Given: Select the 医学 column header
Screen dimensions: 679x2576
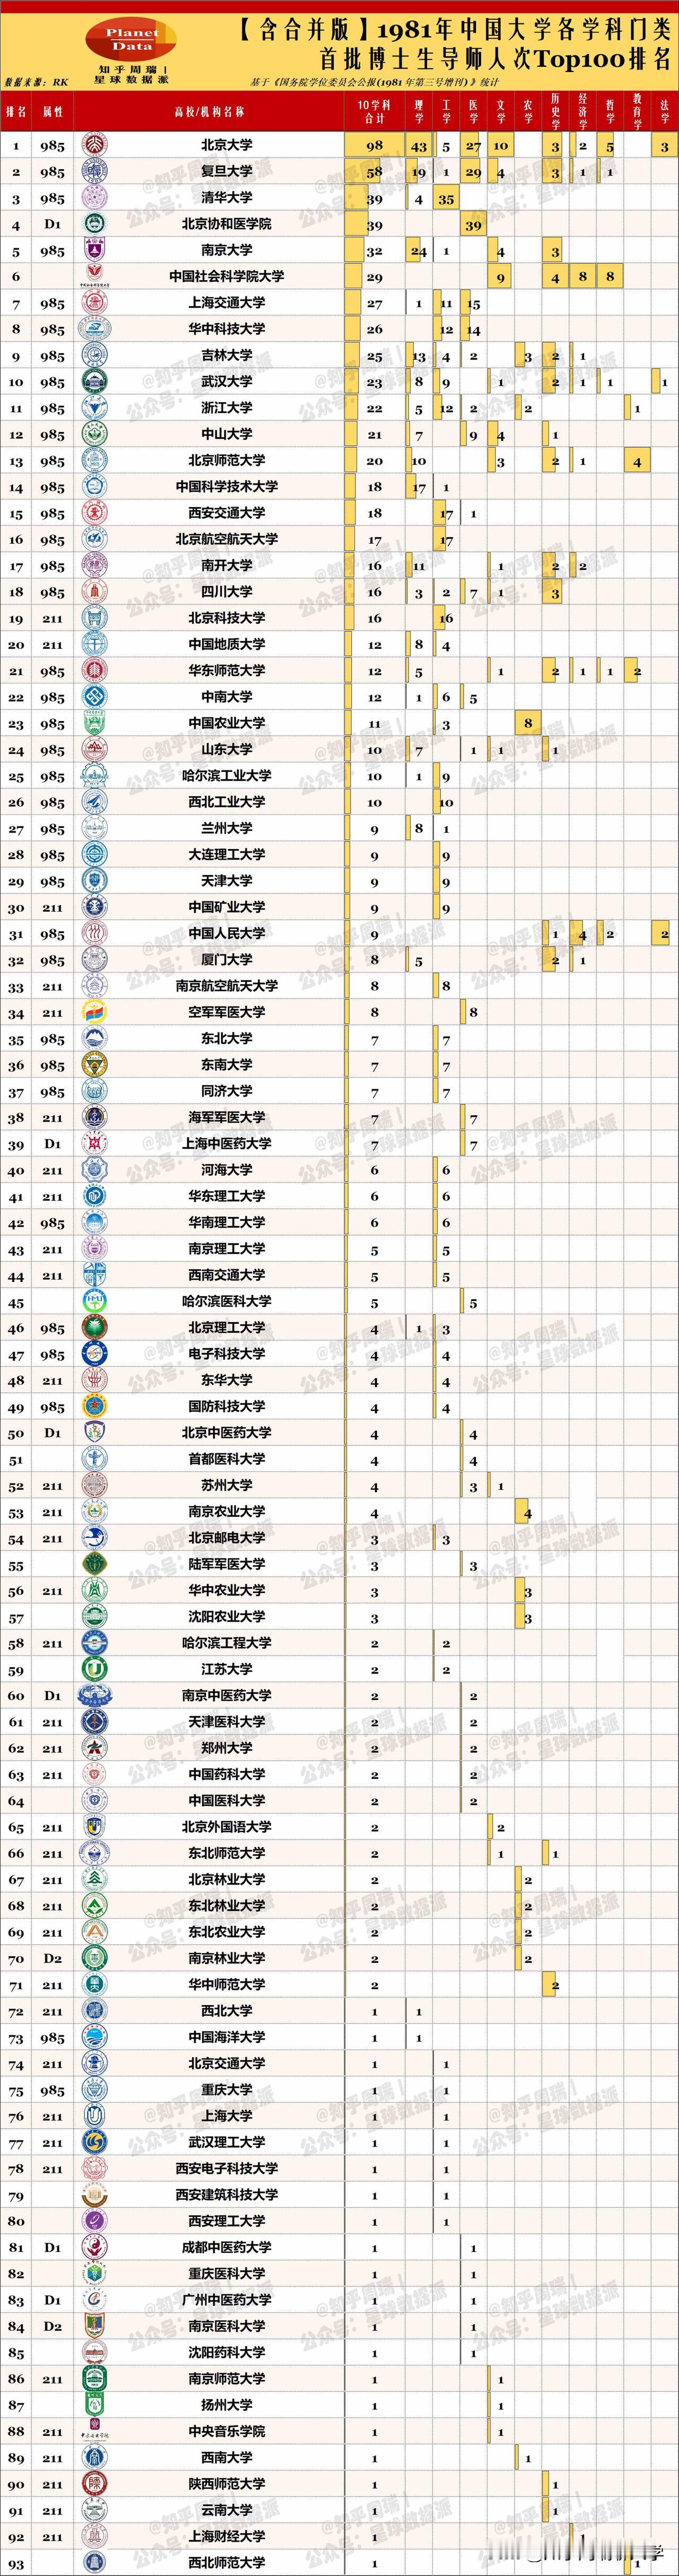Looking at the screenshot, I should pos(473,111).
